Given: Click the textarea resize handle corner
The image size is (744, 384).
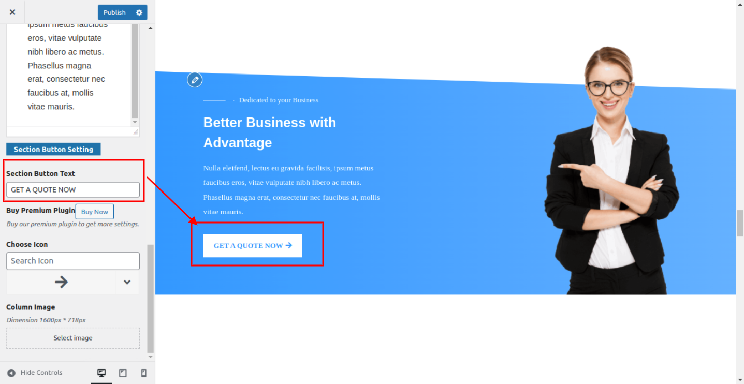Looking at the screenshot, I should (136, 132).
